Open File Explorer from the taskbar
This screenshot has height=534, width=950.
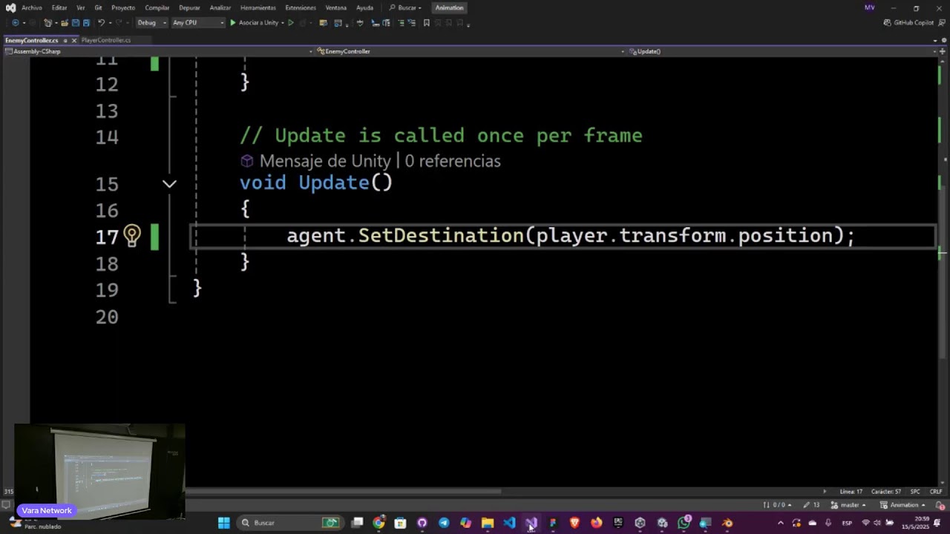click(488, 523)
